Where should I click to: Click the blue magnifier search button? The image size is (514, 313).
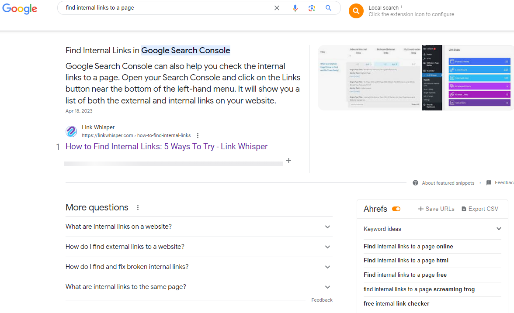pos(328,8)
